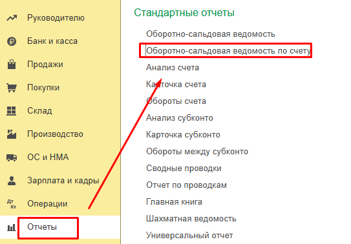Open Обороты между субконто report
The image size is (351, 244).
[x=197, y=152]
